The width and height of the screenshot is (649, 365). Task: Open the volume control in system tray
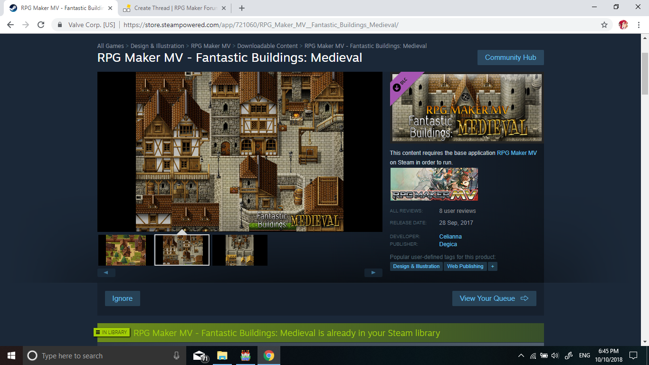pyautogui.click(x=555, y=355)
